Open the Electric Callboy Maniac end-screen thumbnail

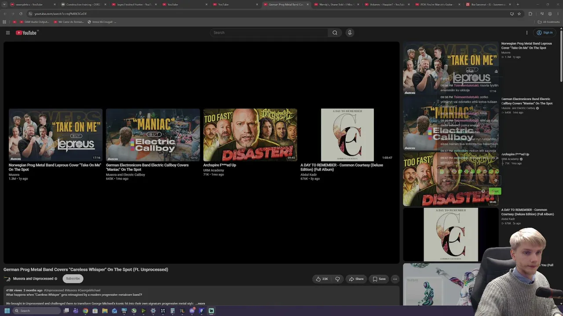[x=153, y=135]
